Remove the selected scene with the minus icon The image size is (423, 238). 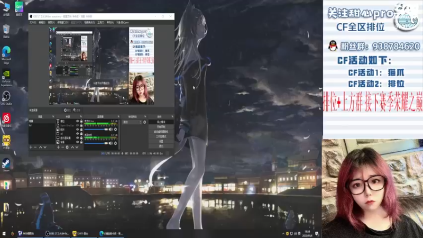(35, 148)
